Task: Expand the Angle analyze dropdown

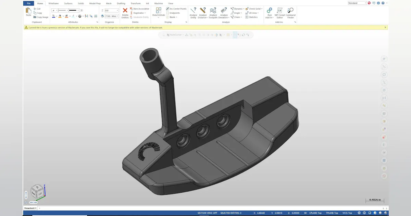Action: 241,13
